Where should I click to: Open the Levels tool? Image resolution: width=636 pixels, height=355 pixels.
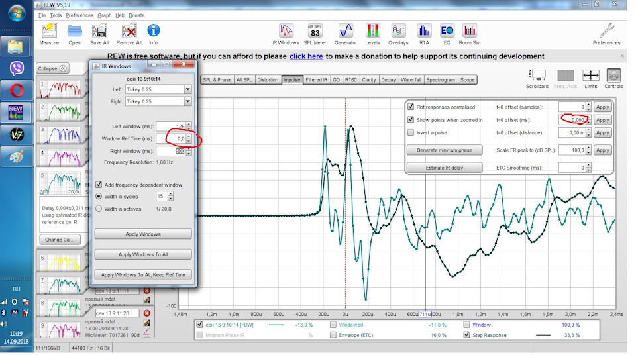tap(372, 31)
